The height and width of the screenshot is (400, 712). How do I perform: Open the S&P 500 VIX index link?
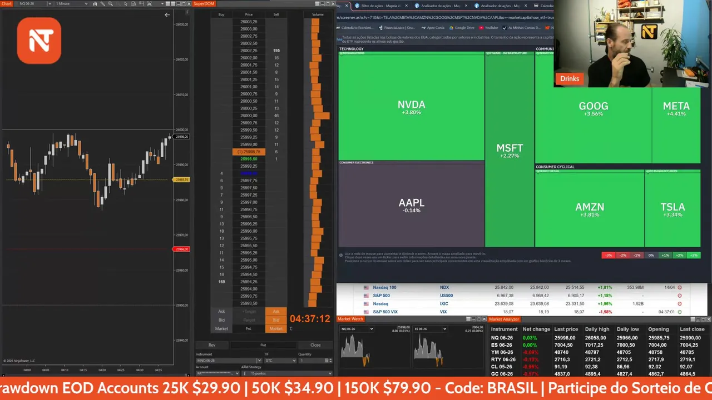[x=385, y=312]
